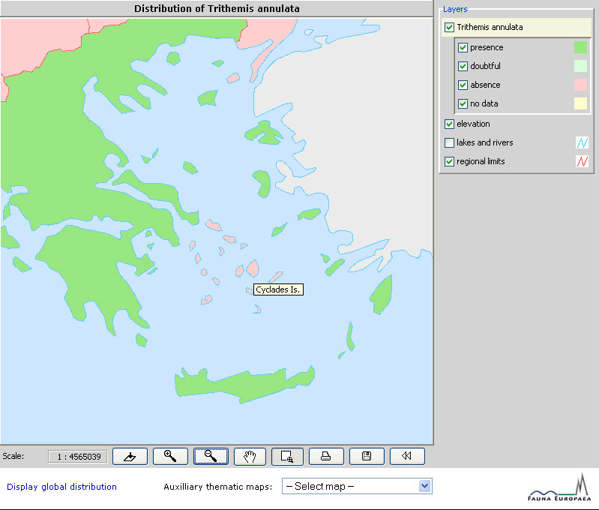Enable the lakes and rivers checkbox
The image size is (599, 510).
click(x=449, y=142)
